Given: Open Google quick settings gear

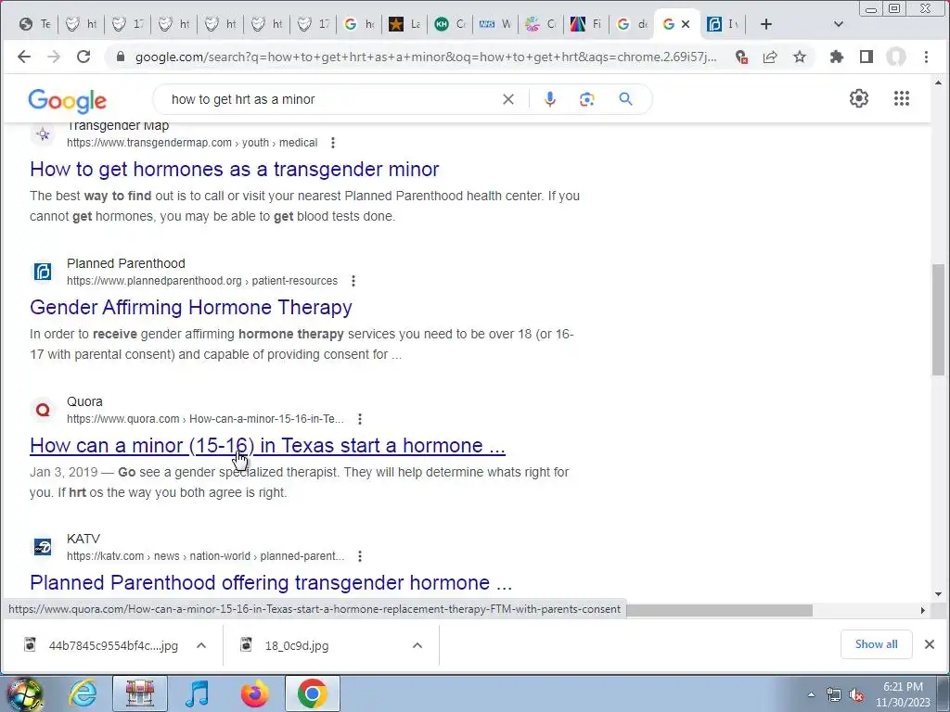Looking at the screenshot, I should click(x=858, y=98).
